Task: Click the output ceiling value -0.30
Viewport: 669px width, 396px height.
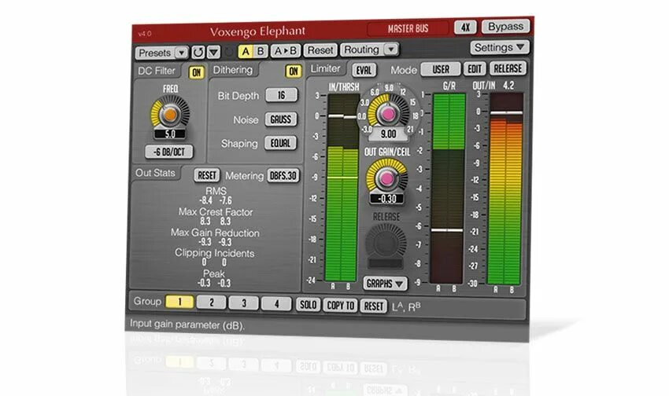Action: coord(387,199)
